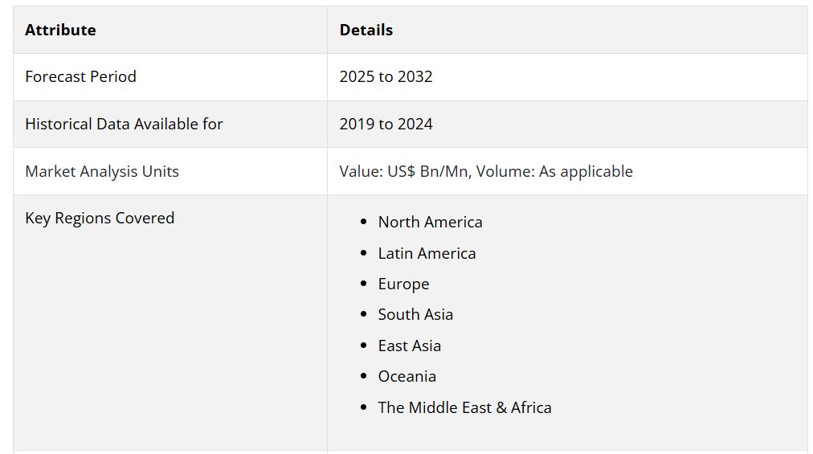Image resolution: width=813 pixels, height=454 pixels.
Task: Click the South Asia list item
Action: click(x=415, y=314)
